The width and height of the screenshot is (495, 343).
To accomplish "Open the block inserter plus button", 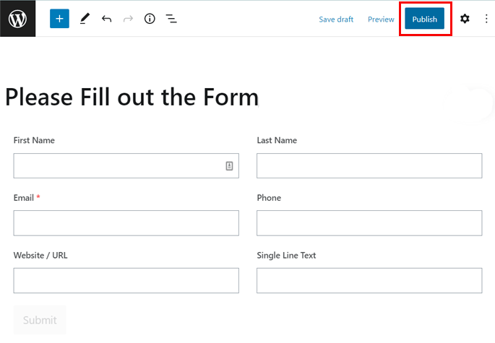I will [59, 19].
